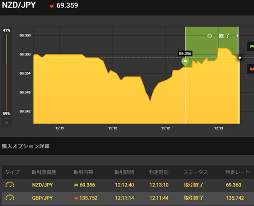
Task: Select GBP/JPY in the options table
Action: click(x=42, y=198)
